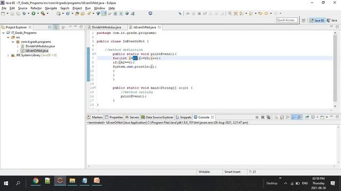Switch to Java EE perspective

pos(317,20)
